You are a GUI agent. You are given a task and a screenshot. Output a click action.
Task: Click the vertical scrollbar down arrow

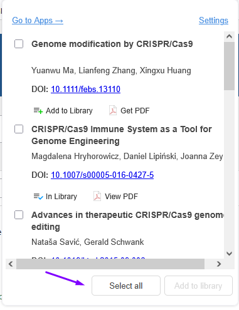coord(229,254)
